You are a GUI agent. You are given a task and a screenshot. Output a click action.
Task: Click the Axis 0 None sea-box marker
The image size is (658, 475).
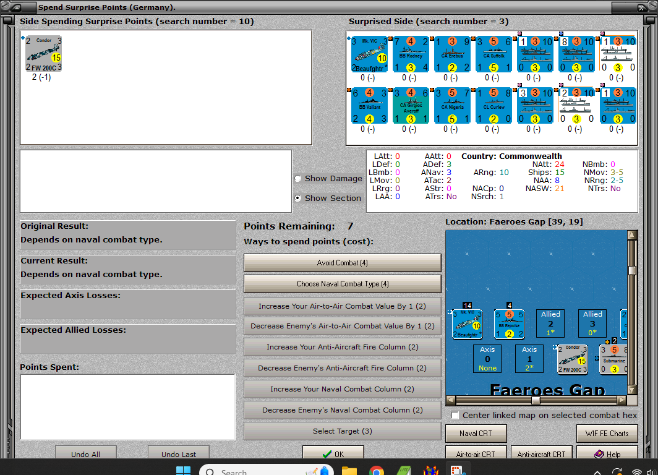coord(487,359)
